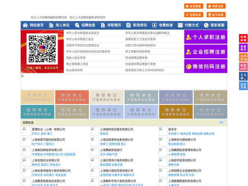Click the person icon on 企业招聘注册
248x186 pixels.
pyautogui.click(x=188, y=52)
